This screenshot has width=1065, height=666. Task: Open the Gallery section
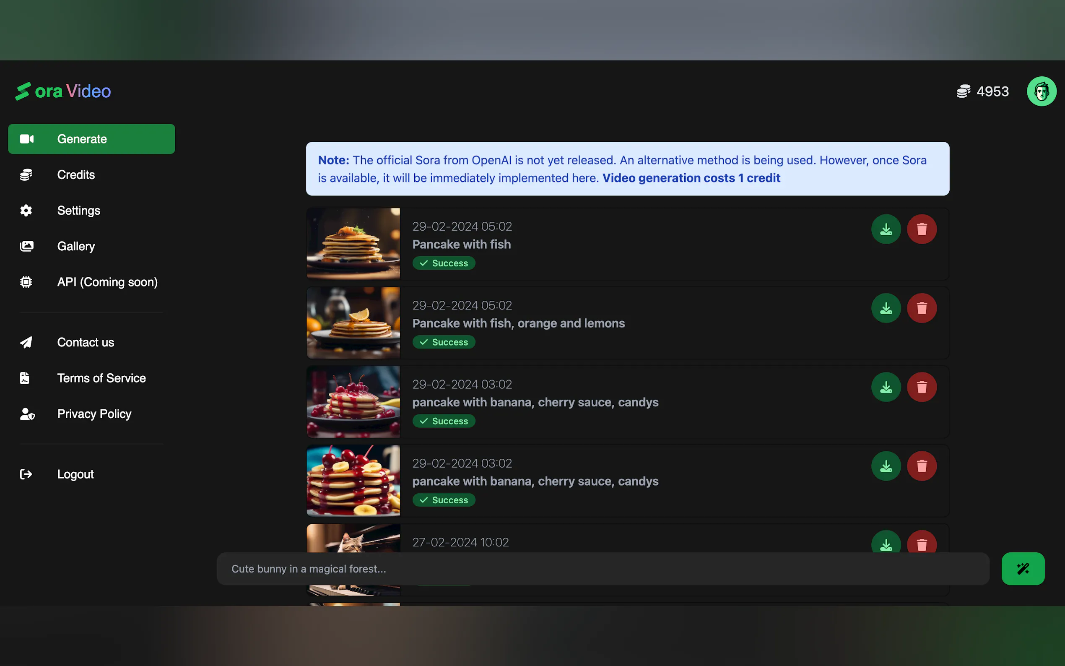tap(76, 246)
